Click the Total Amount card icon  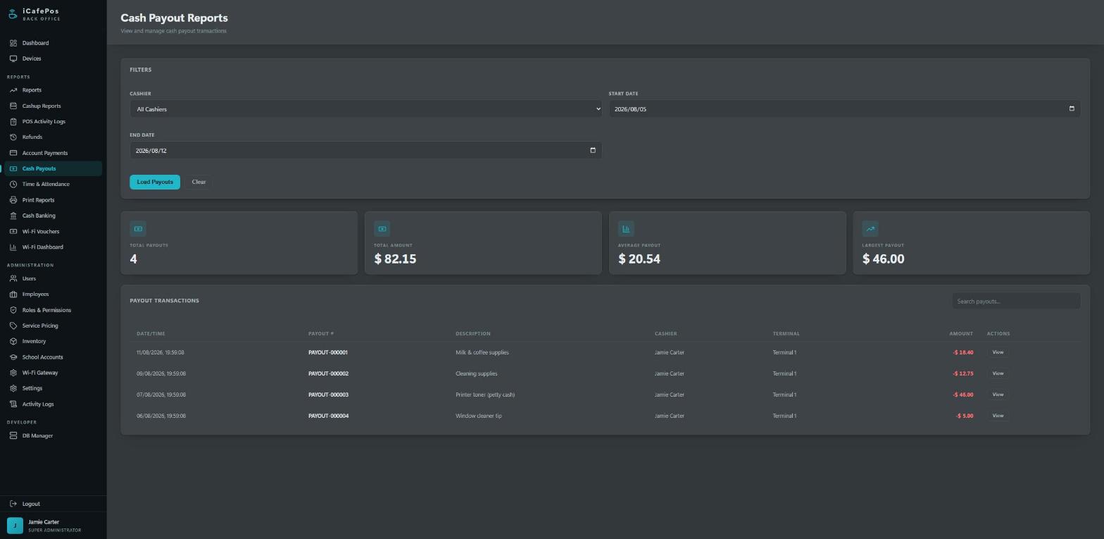click(382, 228)
